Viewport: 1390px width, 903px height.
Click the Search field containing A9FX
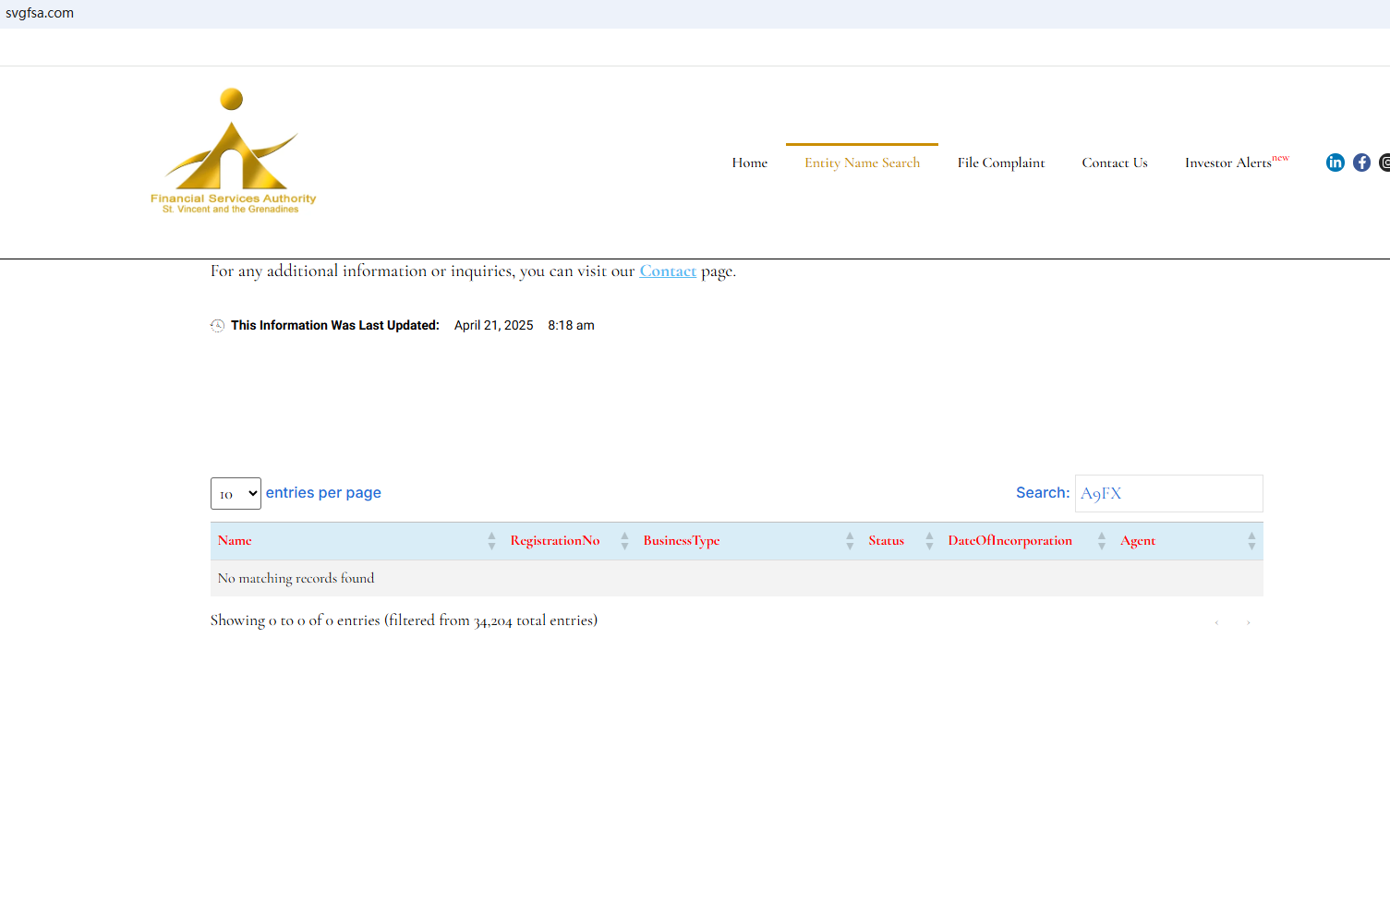pos(1168,493)
